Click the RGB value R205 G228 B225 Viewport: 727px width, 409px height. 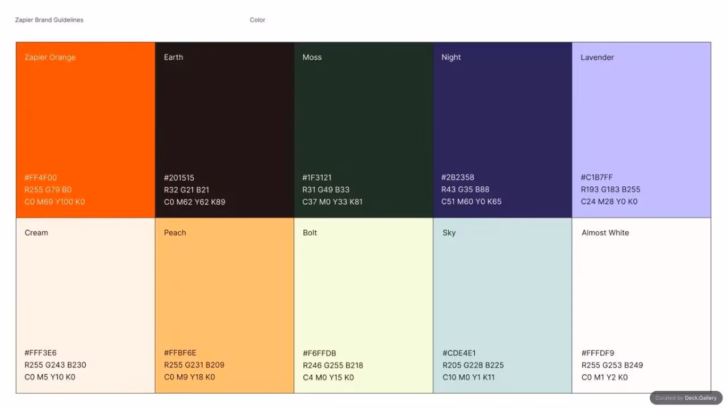pos(473,365)
